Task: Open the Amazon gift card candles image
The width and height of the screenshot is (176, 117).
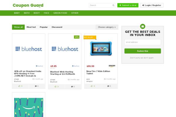Action: pos(29,107)
